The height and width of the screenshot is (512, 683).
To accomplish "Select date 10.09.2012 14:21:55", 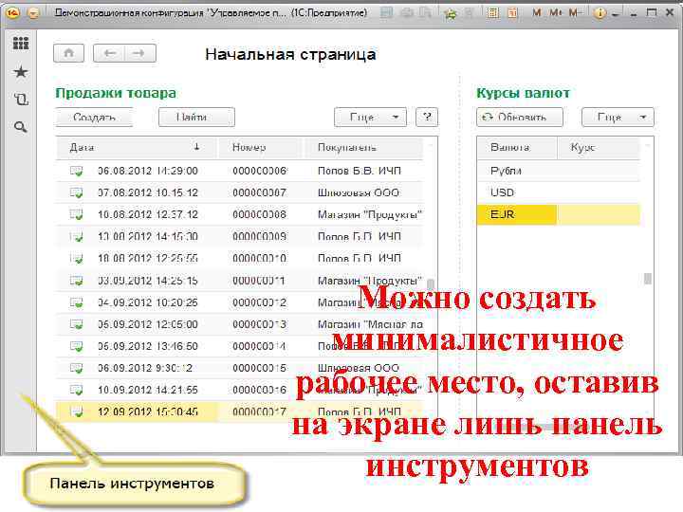I will pos(148,390).
